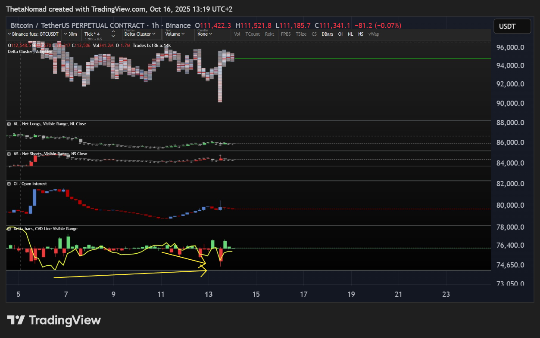540x338 pixels.
Task: Toggle the vWap indicator
Action: [374, 34]
